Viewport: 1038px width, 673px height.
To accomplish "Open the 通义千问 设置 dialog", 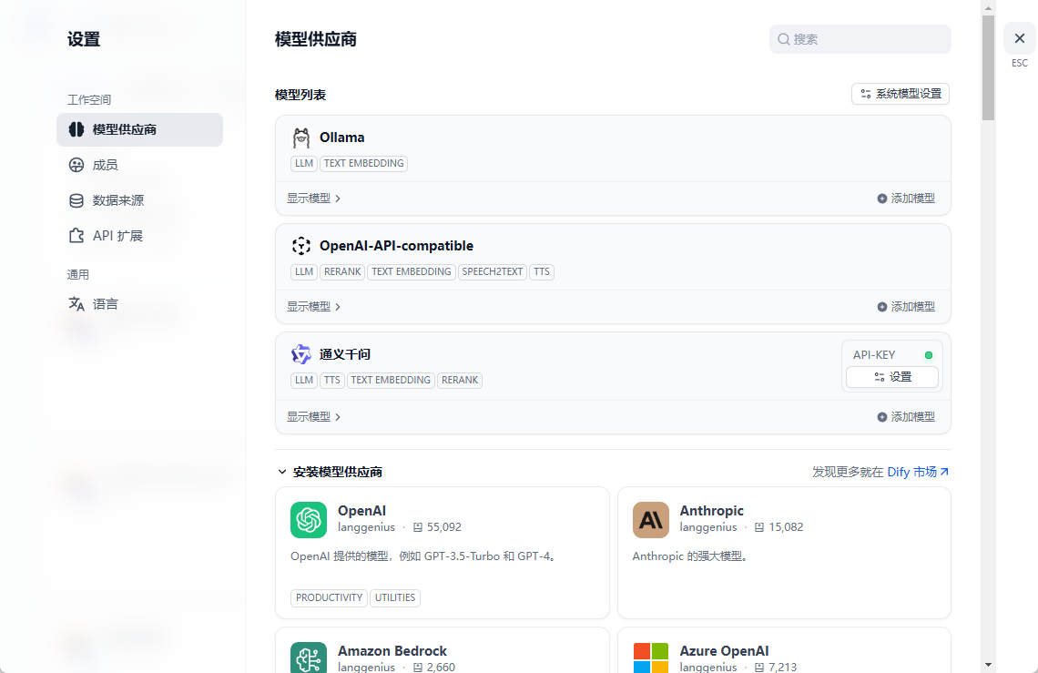I will click(x=891, y=377).
